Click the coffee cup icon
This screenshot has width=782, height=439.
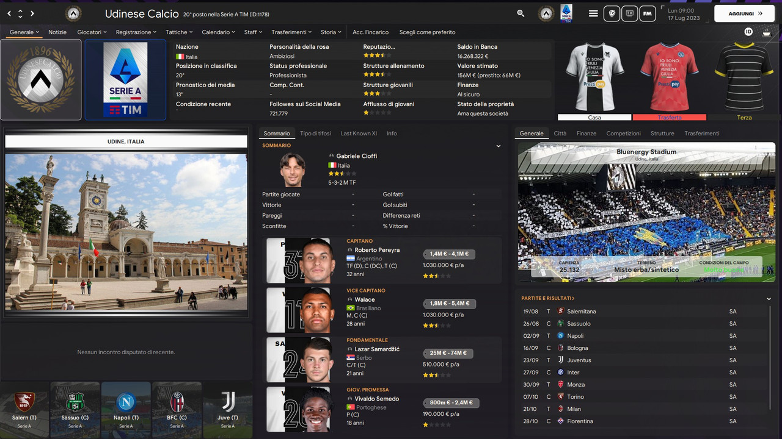pyautogui.click(x=766, y=32)
